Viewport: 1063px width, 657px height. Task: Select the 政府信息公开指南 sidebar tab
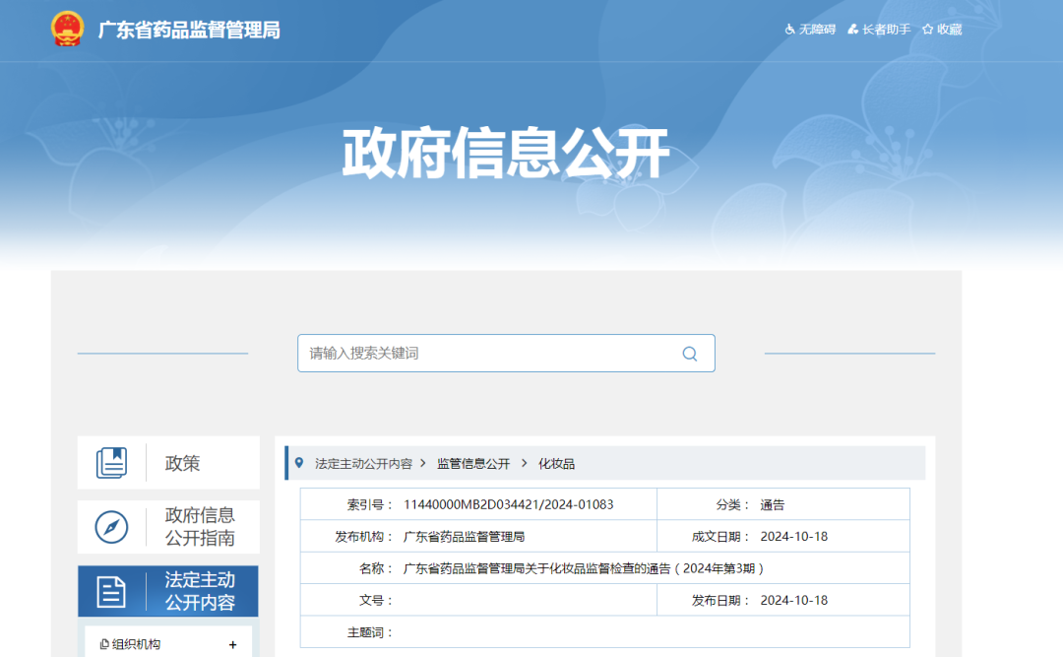169,527
